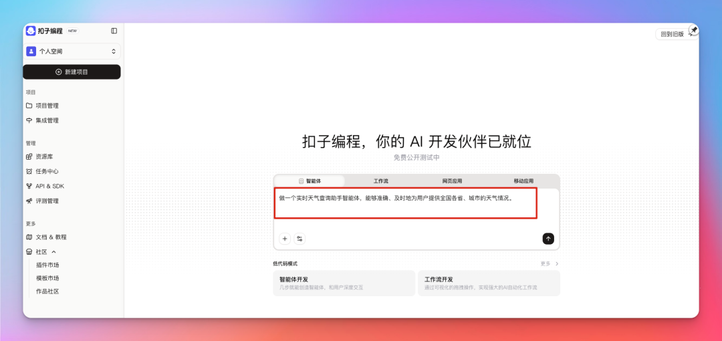Select the 智能体 tab
722x341 pixels.
tap(310, 181)
